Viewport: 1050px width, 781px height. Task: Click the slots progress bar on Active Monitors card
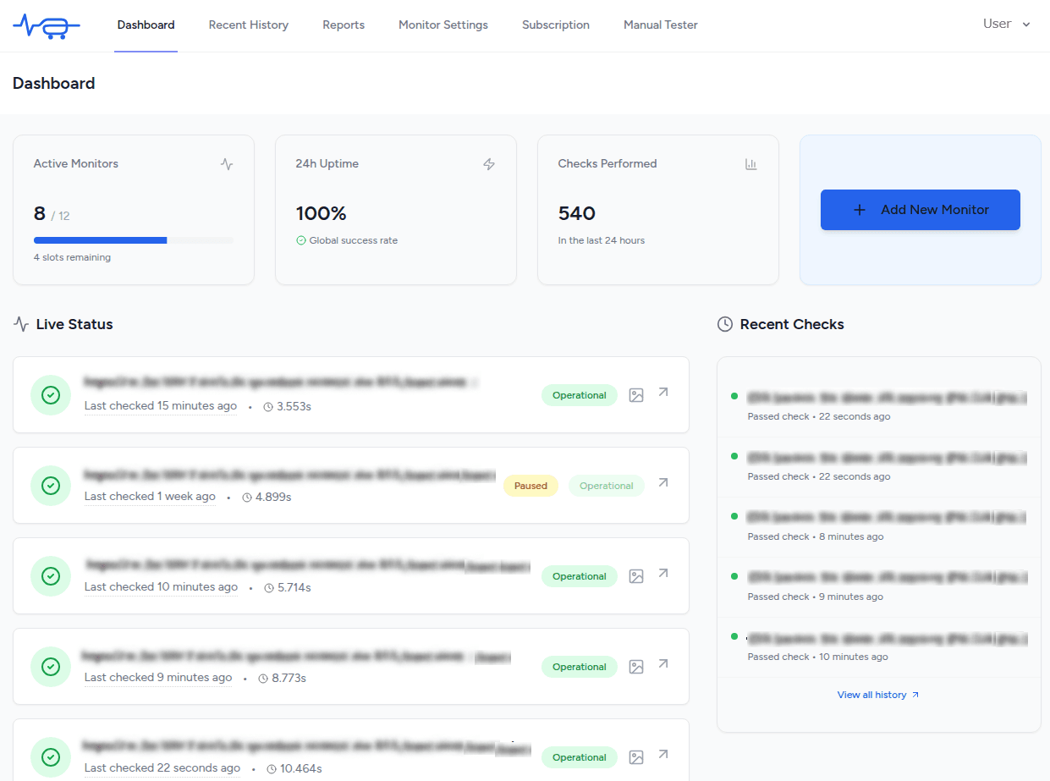coord(133,239)
